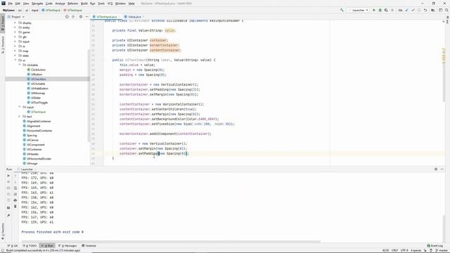This screenshot has height=253, width=450.
Task: Click the MyGame breadcrumb
Action: point(8,10)
